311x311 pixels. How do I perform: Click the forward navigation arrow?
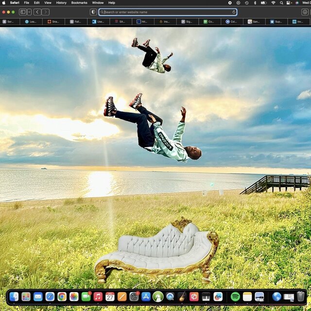(45, 12)
